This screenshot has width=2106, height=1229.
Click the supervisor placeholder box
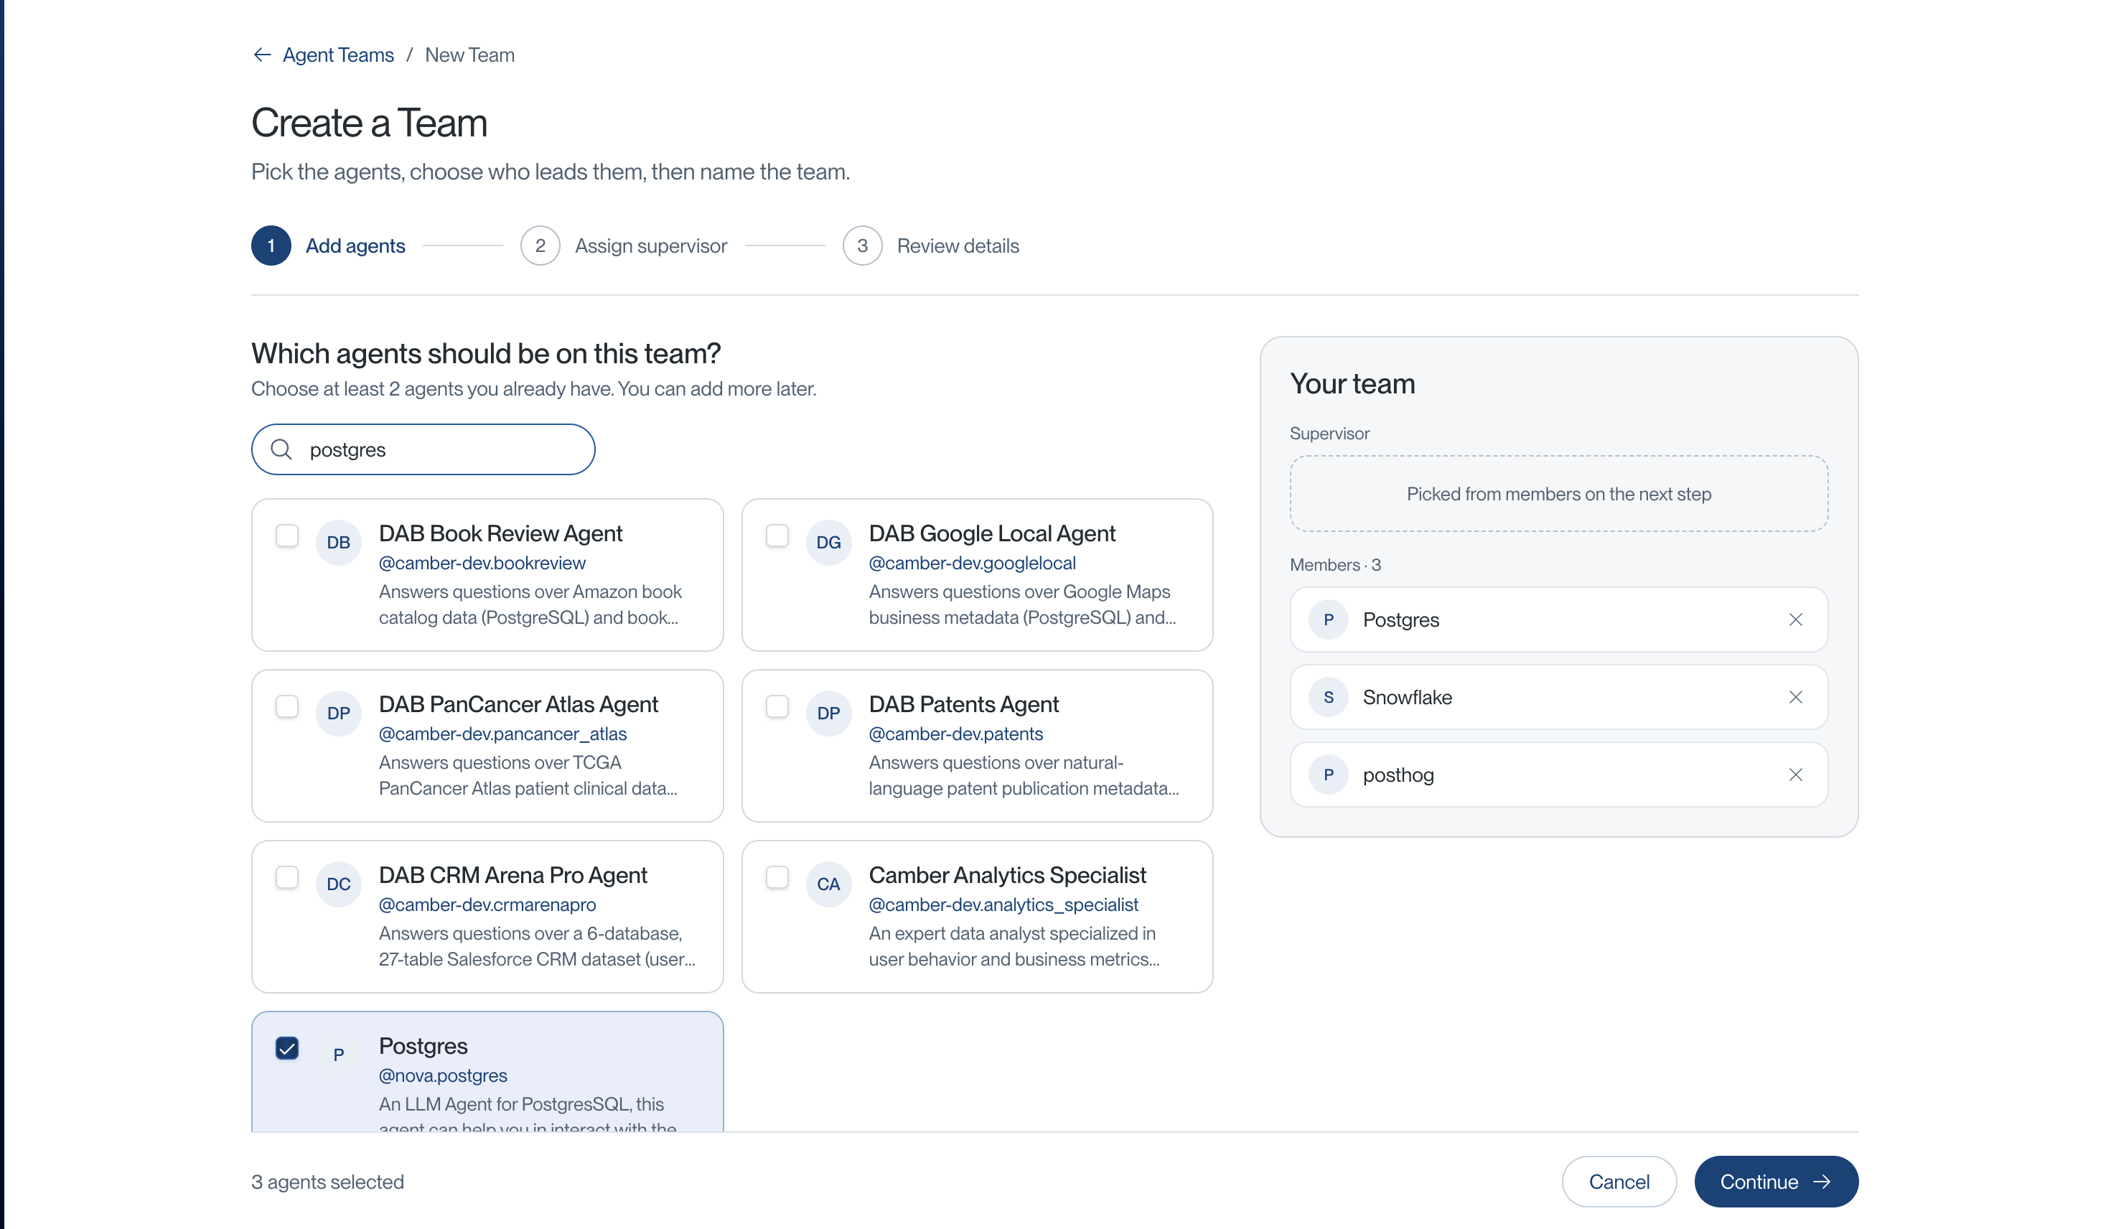click(1558, 493)
